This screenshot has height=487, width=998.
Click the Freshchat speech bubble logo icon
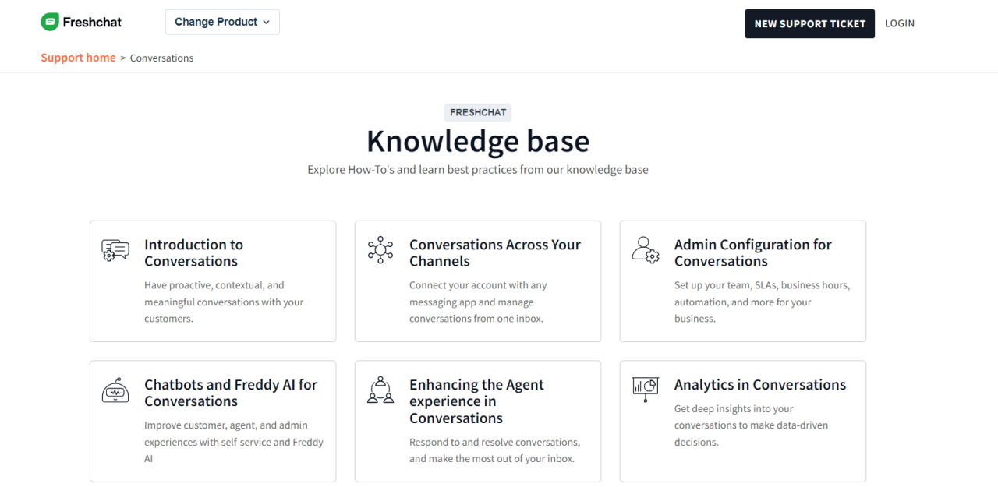[x=48, y=22]
